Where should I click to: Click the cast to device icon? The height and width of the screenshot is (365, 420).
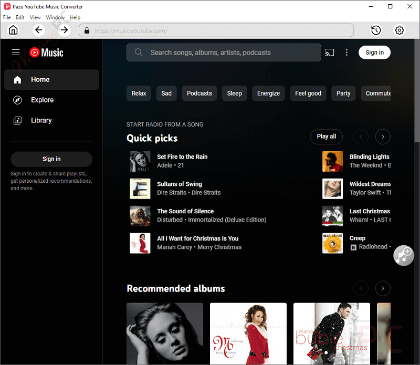(x=330, y=53)
